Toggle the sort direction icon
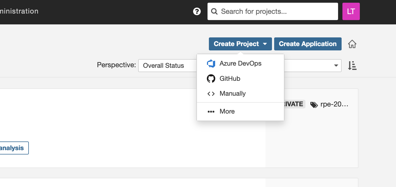 tap(352, 66)
